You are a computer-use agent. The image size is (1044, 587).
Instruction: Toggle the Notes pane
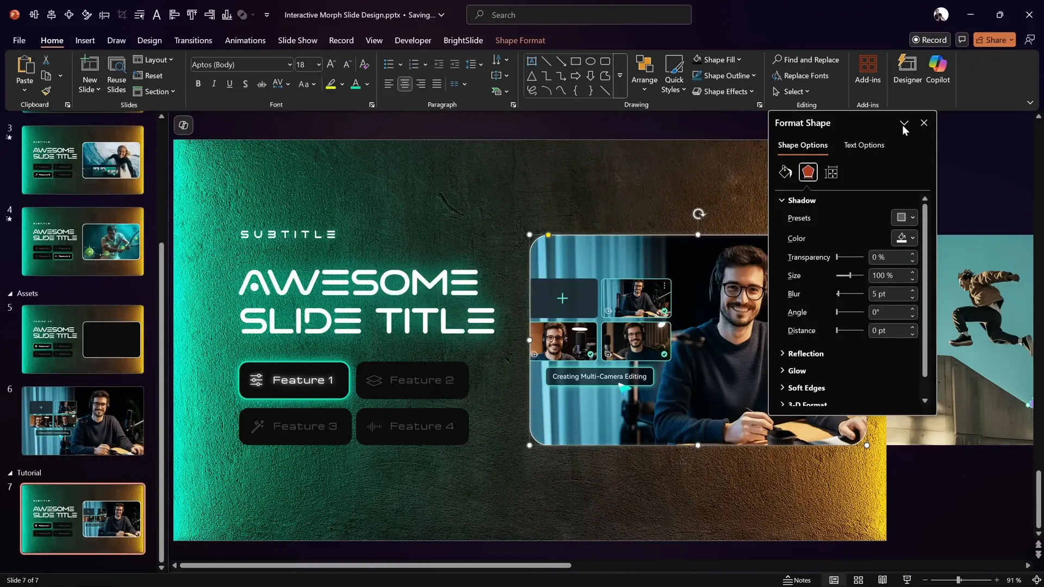click(x=797, y=580)
